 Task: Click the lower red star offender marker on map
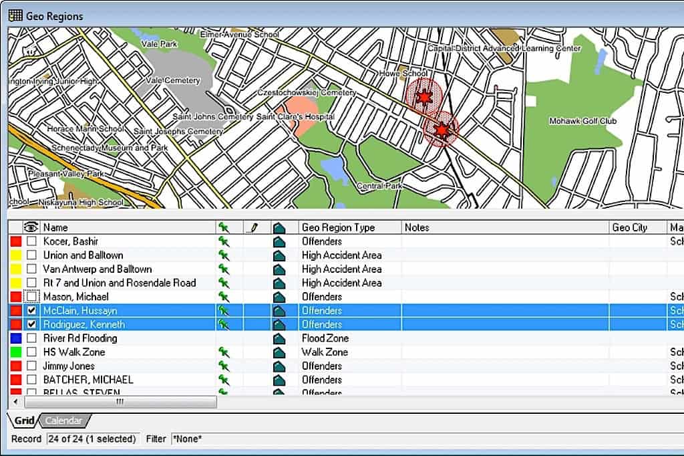point(441,129)
